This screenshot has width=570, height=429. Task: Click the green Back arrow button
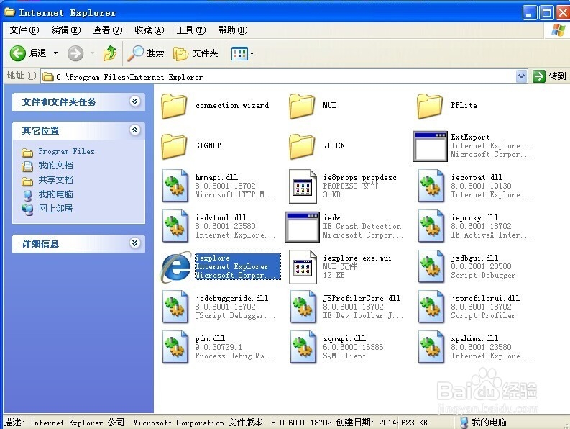click(x=17, y=53)
